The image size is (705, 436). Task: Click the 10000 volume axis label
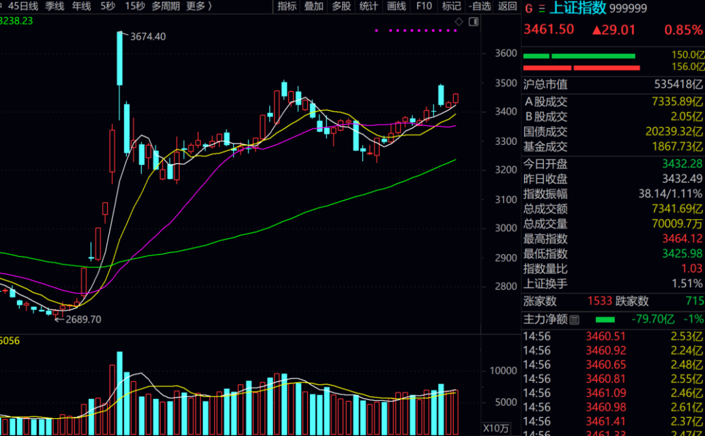(x=503, y=371)
